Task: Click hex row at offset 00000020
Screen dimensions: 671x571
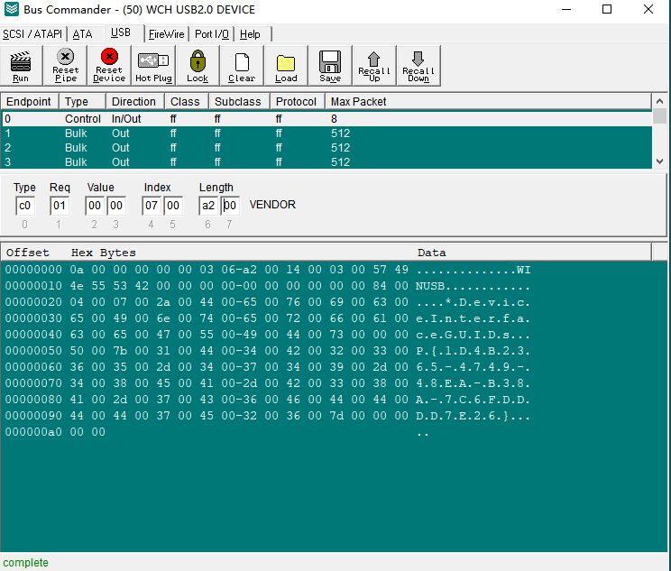Action: point(268,302)
